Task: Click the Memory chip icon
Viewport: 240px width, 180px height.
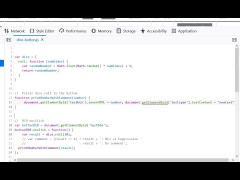Action: (x=93, y=31)
